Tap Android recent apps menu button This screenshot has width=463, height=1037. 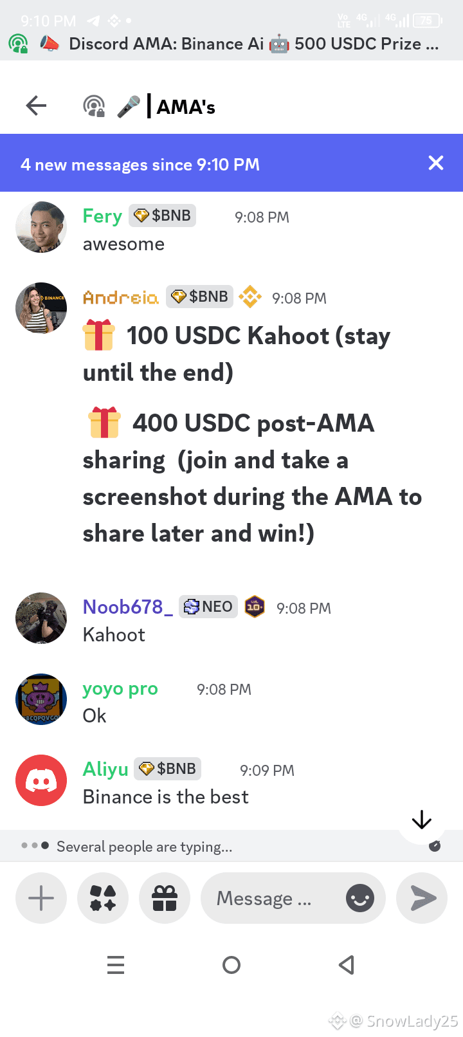[116, 965]
